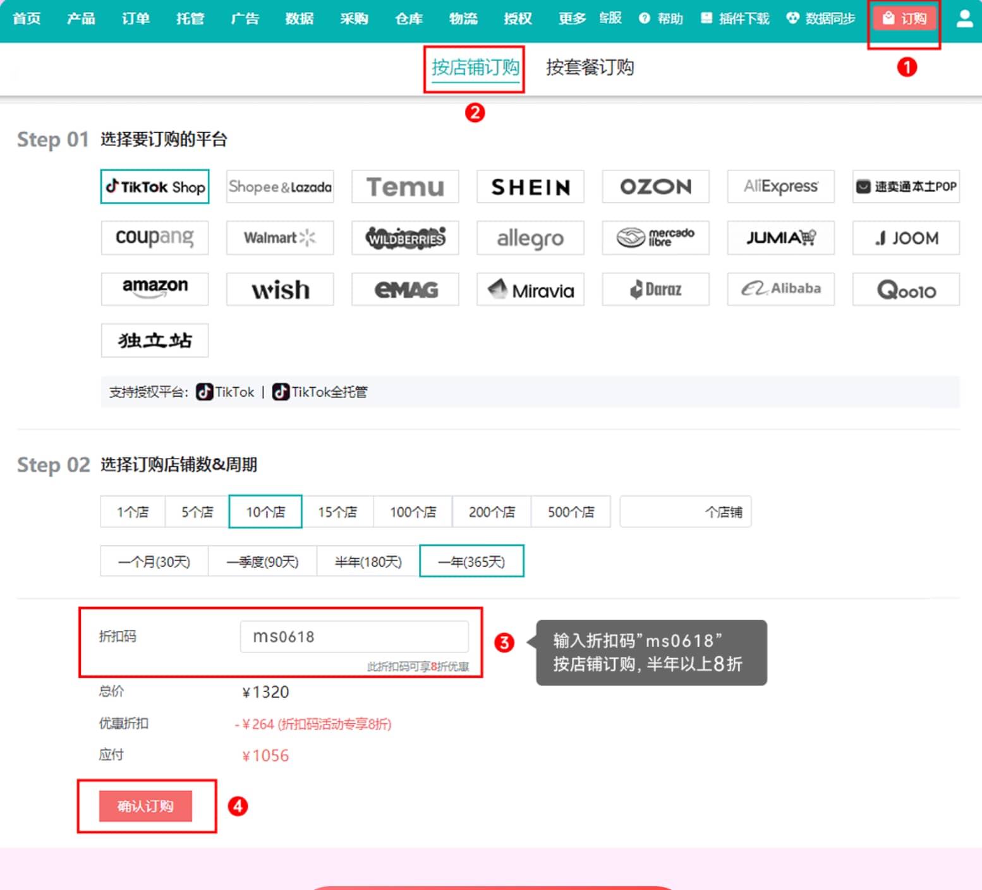Select the 15个店 store count
The width and height of the screenshot is (982, 890).
(x=337, y=512)
